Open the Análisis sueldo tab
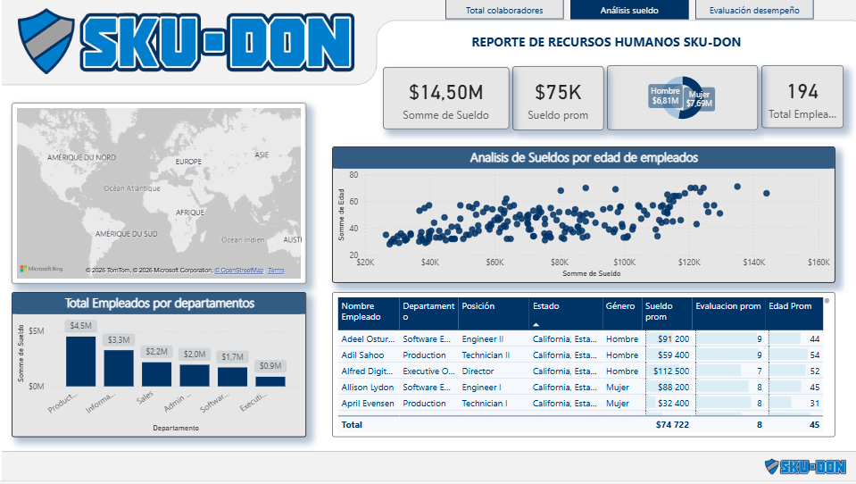 click(629, 11)
